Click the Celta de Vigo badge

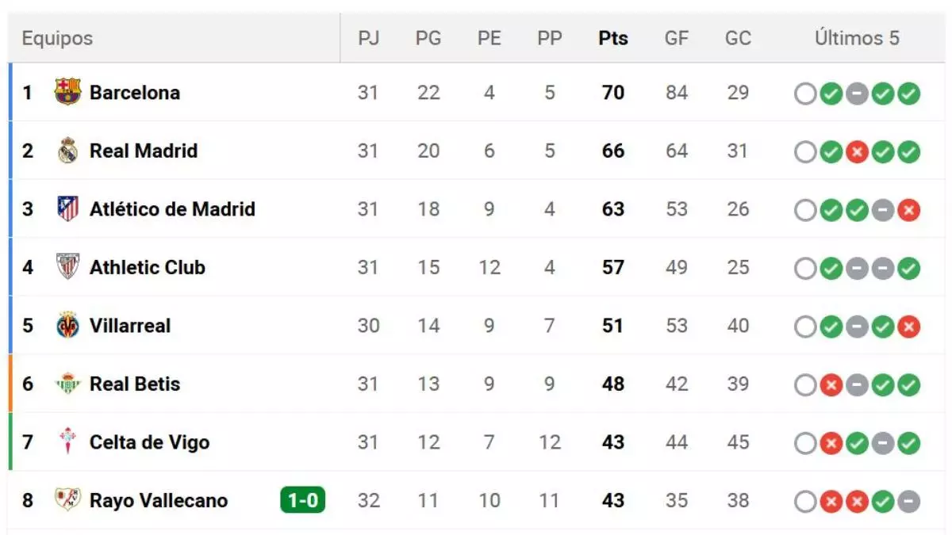(67, 443)
